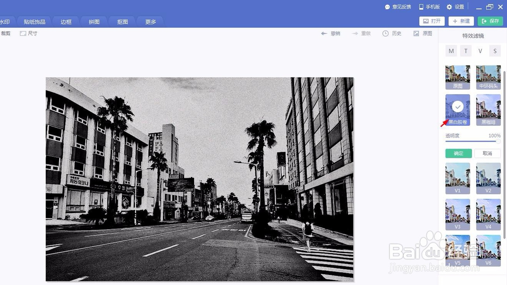Apply the V5 filter thumbnail
This screenshot has height=285, width=507.
coord(457,251)
